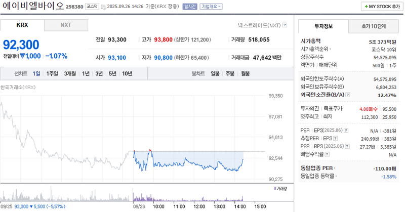Screen dimensions: 405x212
Task: Click the 에이비엘바이오 stock name heading
Action: pyautogui.click(x=33, y=6)
